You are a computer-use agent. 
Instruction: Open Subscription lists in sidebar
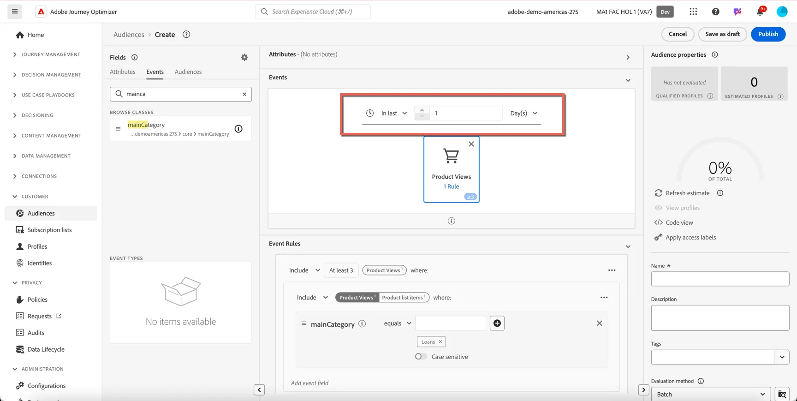click(50, 230)
